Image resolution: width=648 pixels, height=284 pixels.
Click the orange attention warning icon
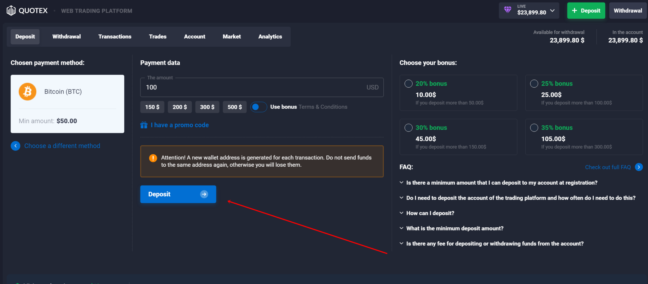[x=153, y=158]
